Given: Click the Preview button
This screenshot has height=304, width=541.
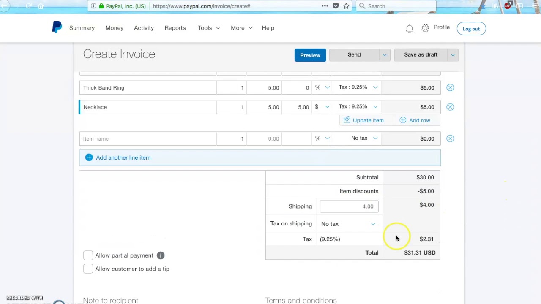Looking at the screenshot, I should tap(310, 55).
